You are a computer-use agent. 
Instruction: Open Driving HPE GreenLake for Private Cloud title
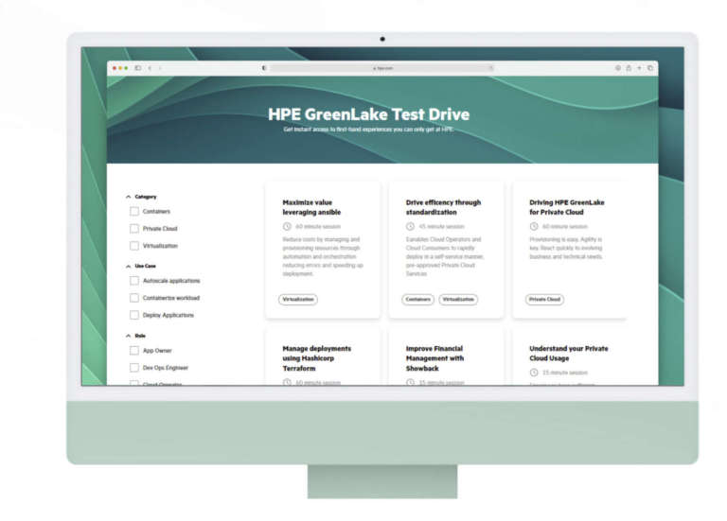(x=567, y=207)
